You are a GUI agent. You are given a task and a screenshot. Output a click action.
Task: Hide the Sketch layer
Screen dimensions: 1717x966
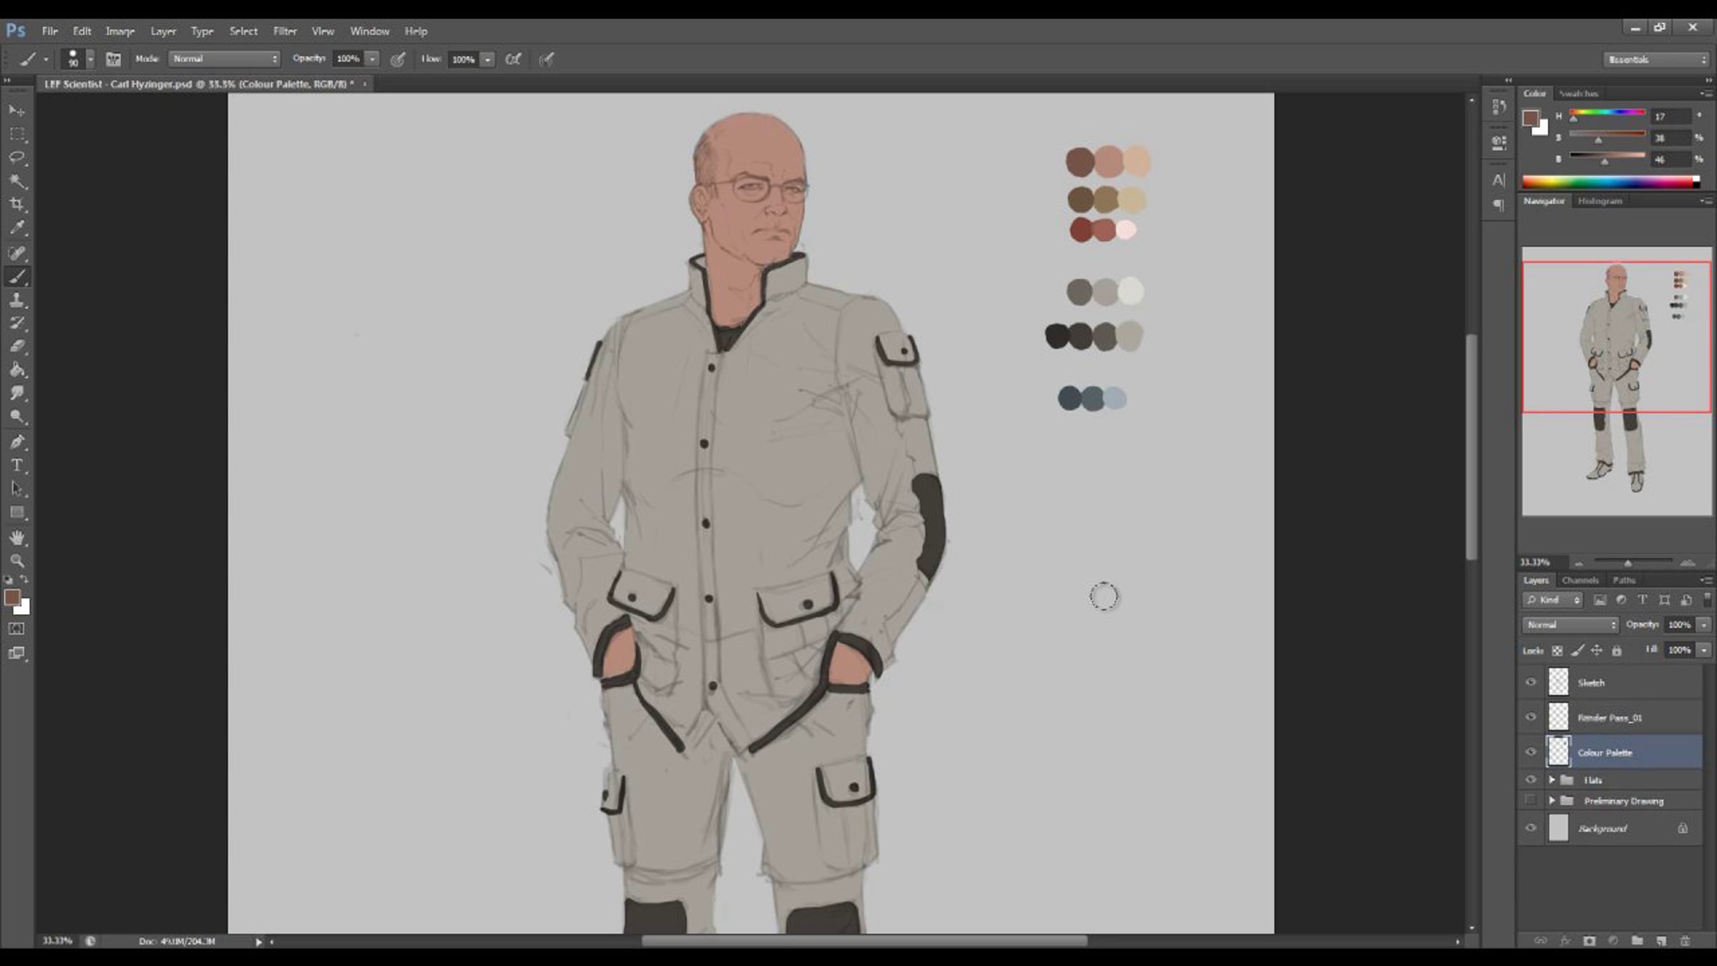pos(1530,682)
